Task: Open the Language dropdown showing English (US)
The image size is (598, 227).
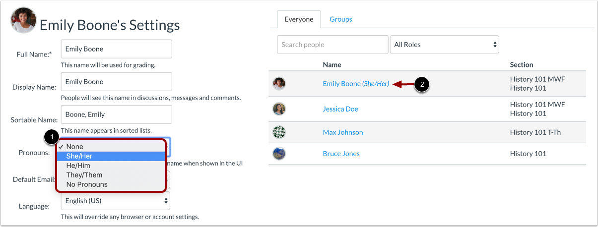Action: (116, 201)
